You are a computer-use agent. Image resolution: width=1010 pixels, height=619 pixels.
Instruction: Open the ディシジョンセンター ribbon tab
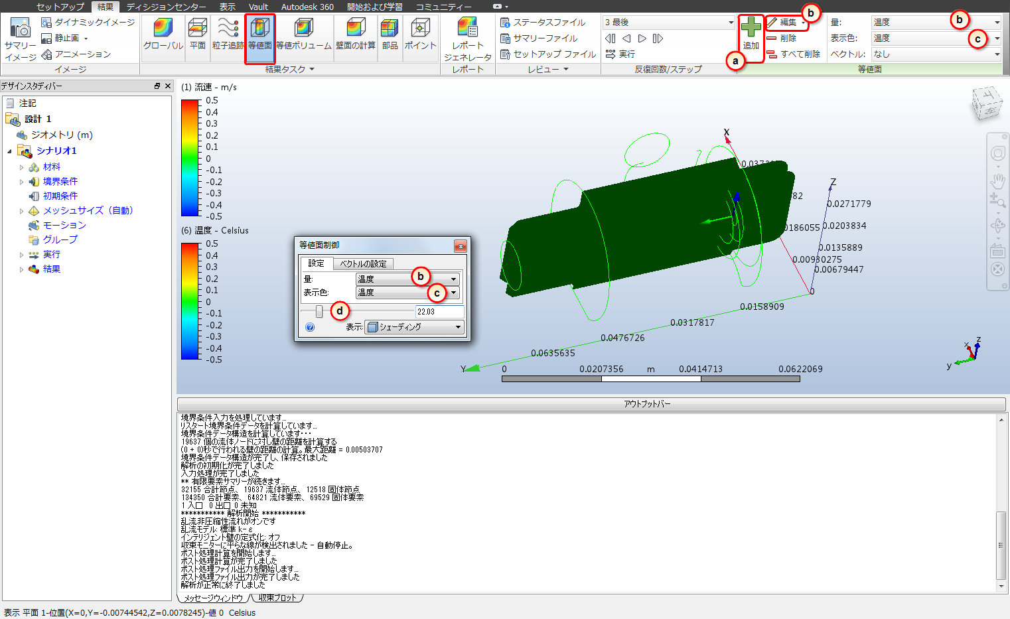(166, 7)
